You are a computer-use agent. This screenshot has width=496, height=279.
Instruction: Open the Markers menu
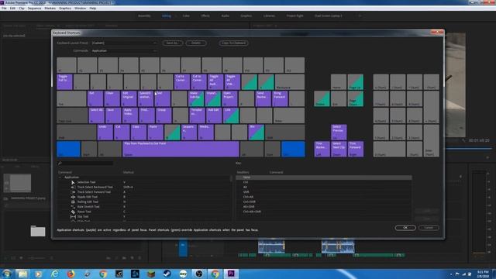(x=50, y=9)
